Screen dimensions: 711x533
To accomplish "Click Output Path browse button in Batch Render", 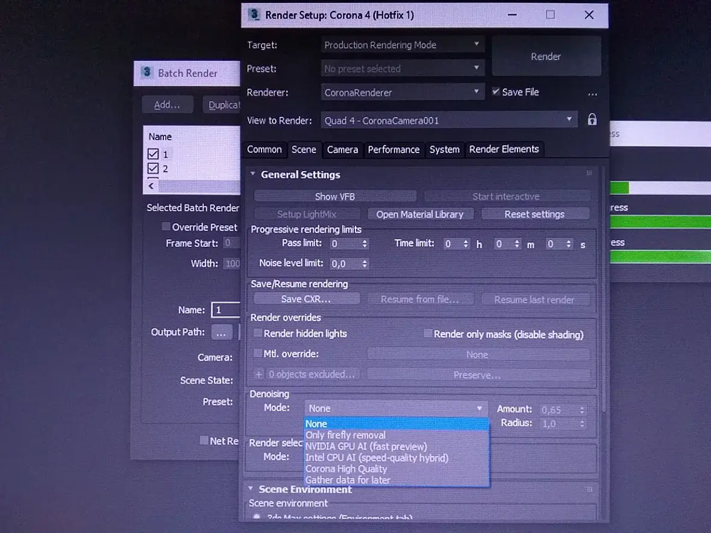I will [x=221, y=332].
